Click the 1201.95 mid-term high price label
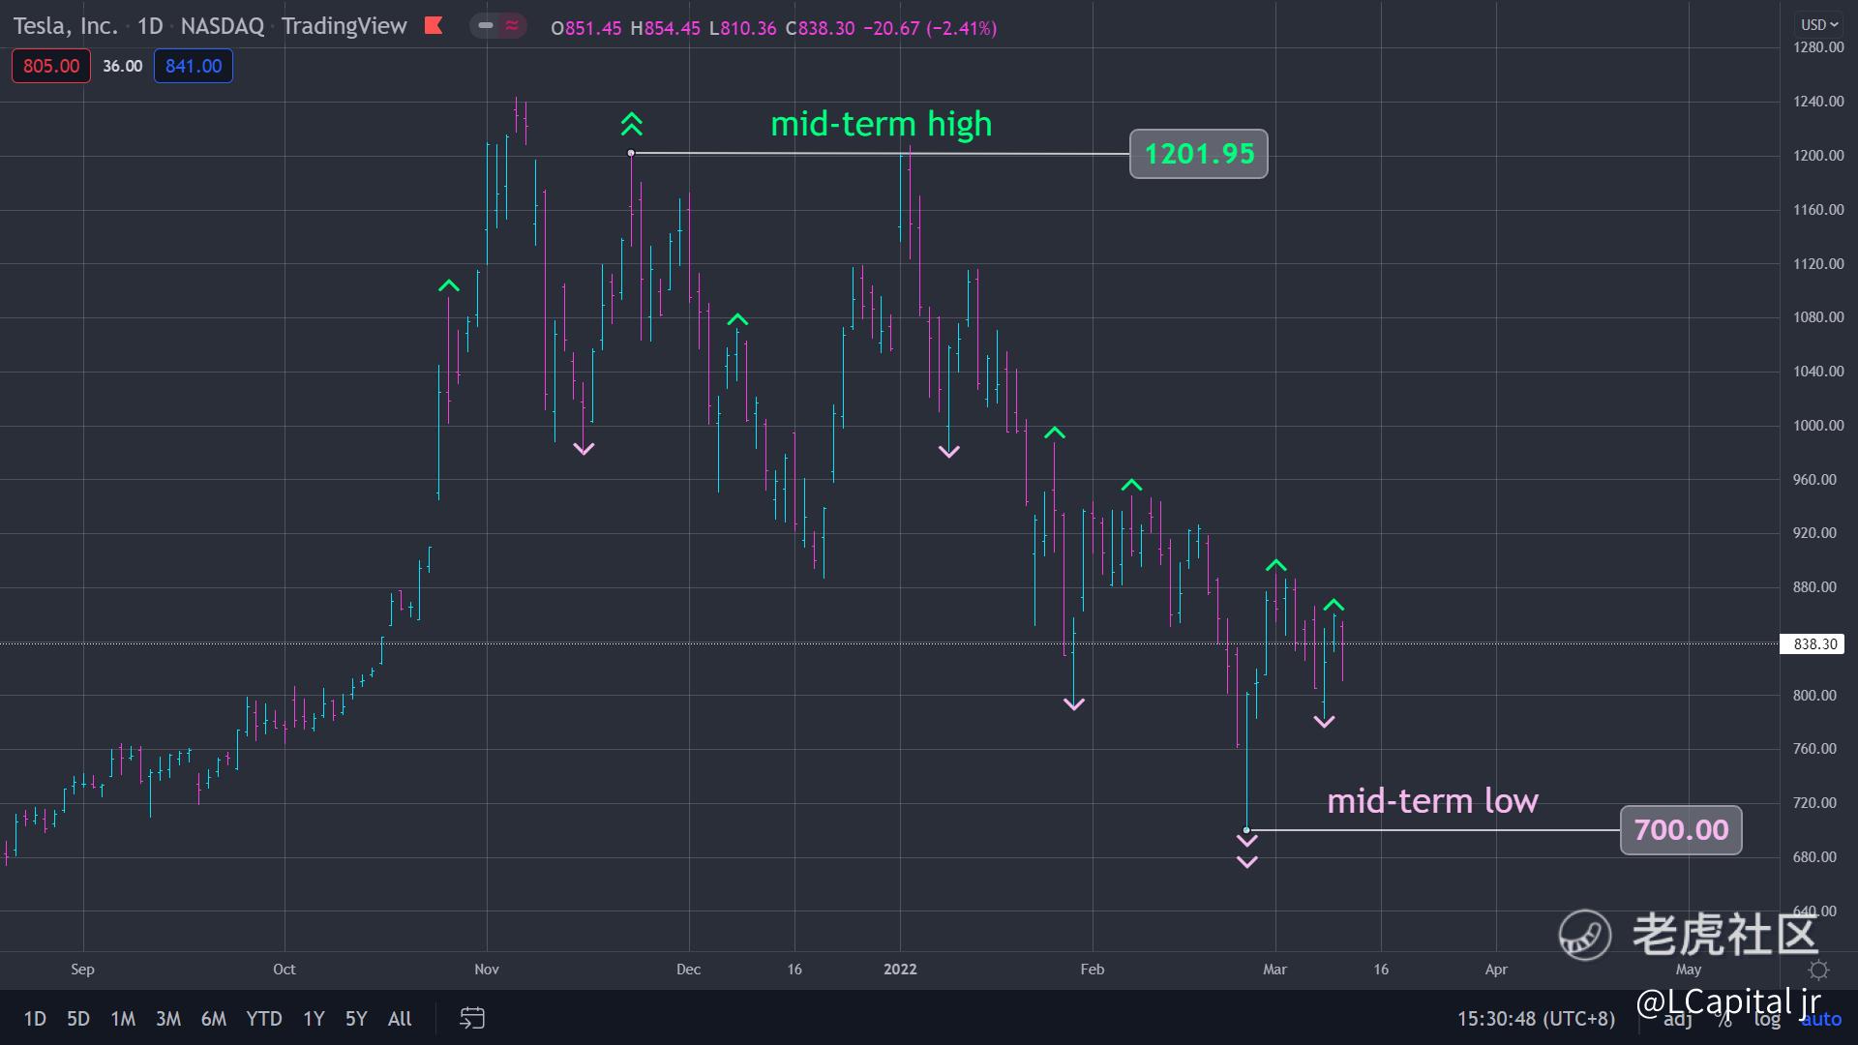1858x1045 pixels. point(1198,154)
